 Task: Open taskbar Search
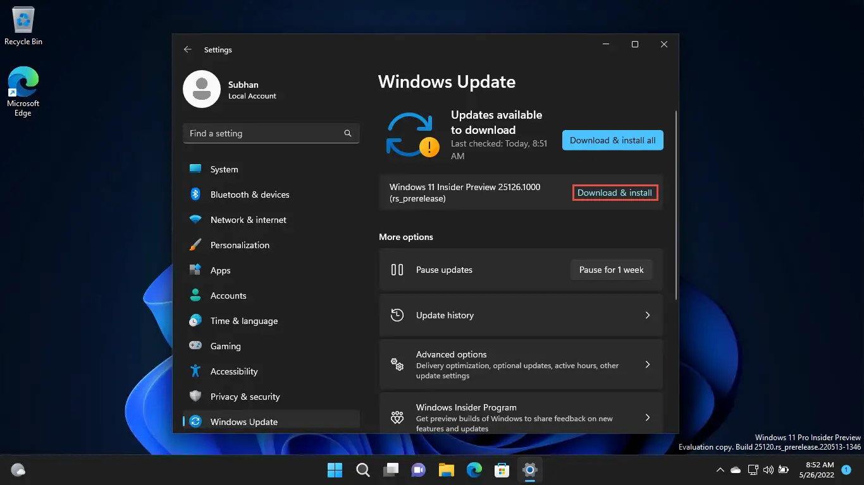362,470
